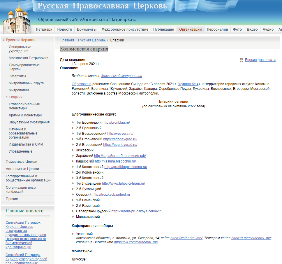Open Митрополии sidebar entry

19,90
